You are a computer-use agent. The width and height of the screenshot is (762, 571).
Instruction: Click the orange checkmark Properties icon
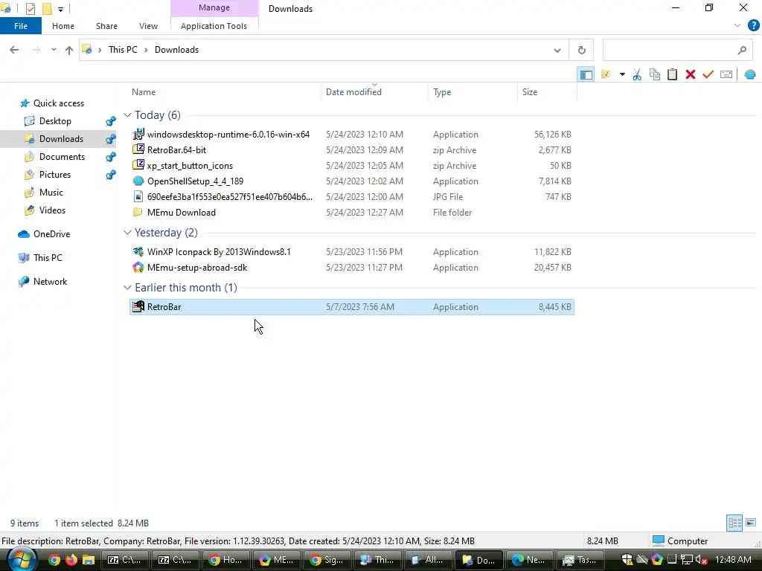(708, 75)
